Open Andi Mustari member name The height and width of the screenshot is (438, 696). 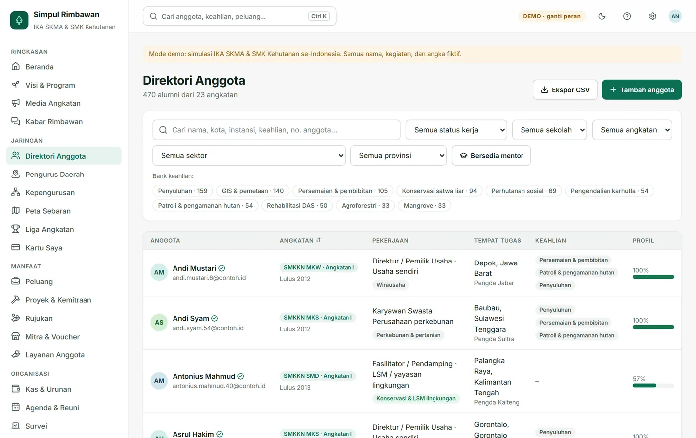click(x=194, y=268)
